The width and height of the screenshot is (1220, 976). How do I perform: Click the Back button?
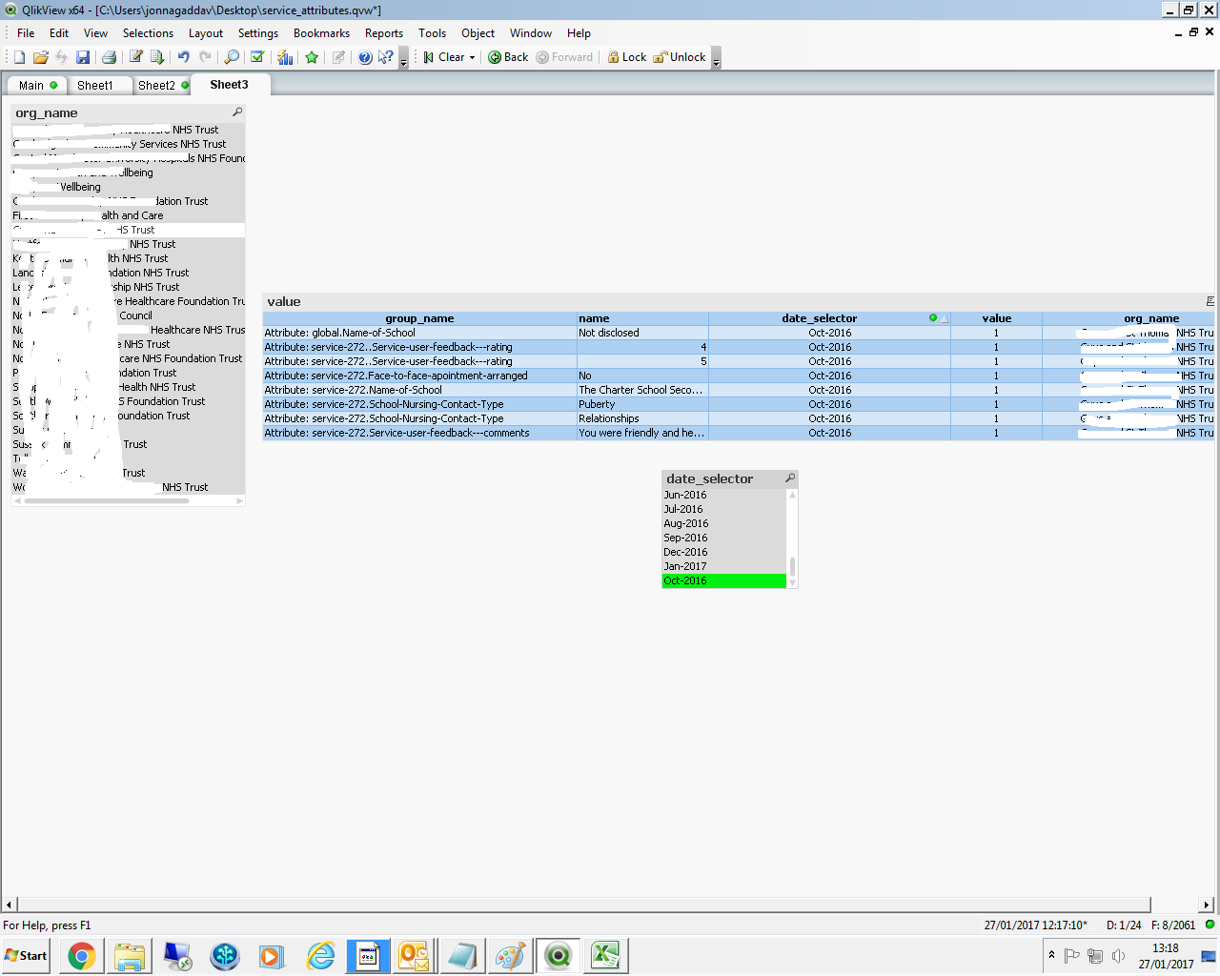[508, 57]
